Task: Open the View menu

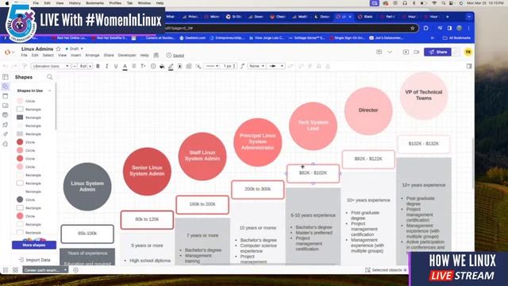Action: click(62, 56)
